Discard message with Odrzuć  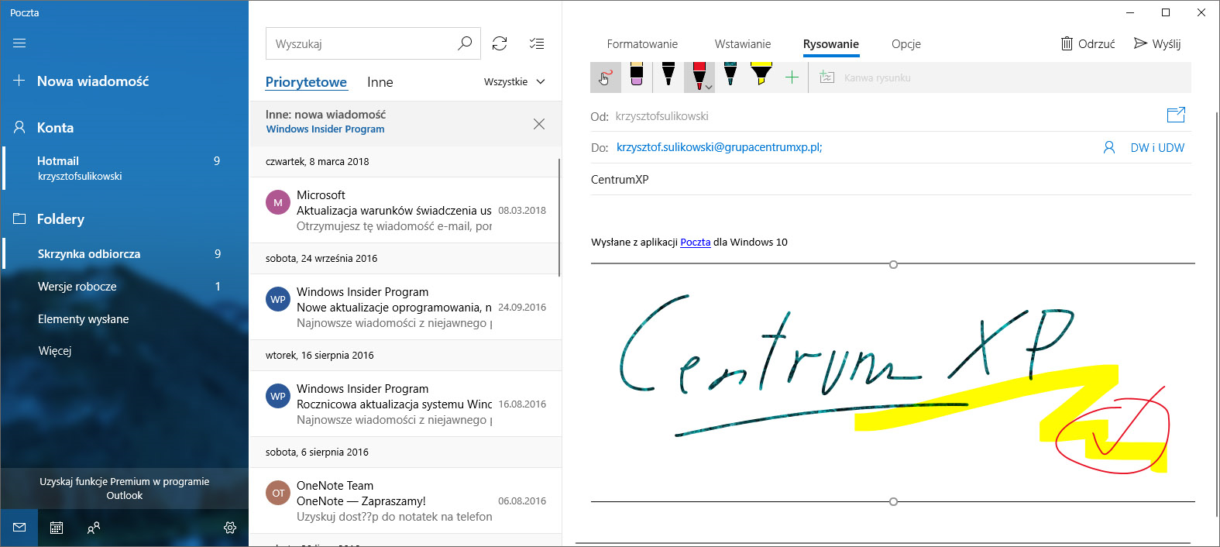click(1088, 43)
